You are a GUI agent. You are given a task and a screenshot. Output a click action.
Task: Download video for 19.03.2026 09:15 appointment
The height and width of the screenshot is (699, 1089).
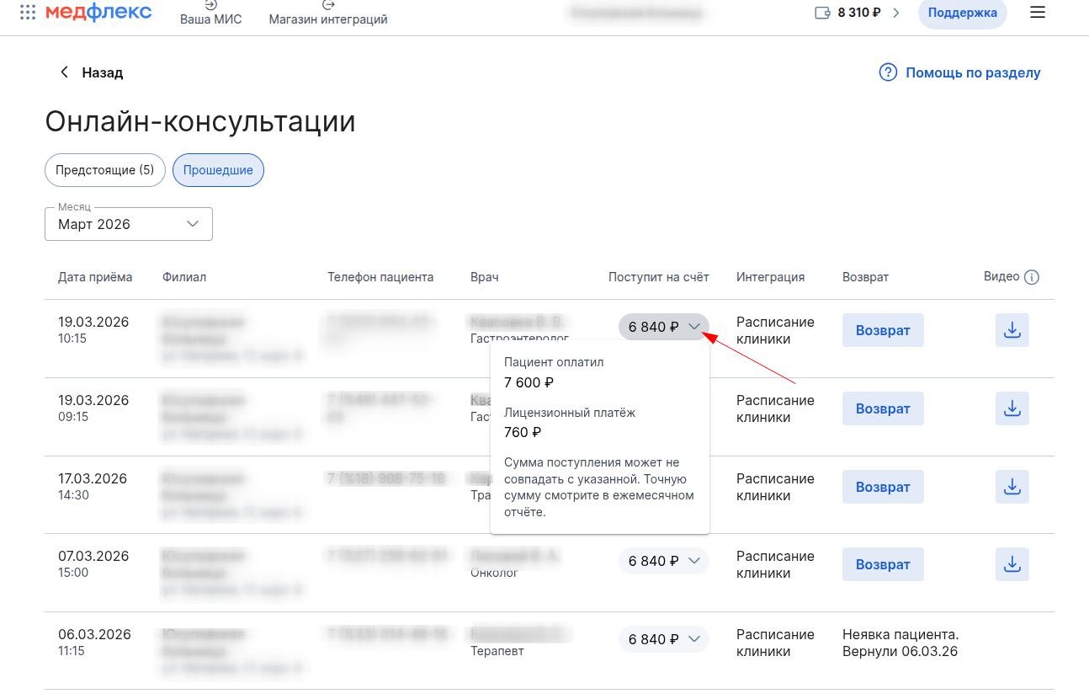[1012, 408]
